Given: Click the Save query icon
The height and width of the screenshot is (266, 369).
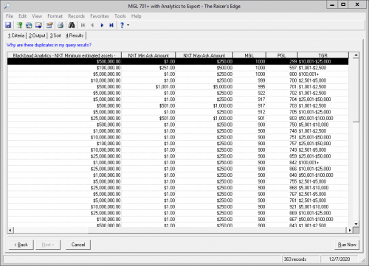Looking at the screenshot, I should [x=8, y=25].
